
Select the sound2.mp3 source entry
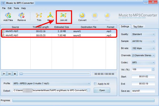[x=12, y=35]
